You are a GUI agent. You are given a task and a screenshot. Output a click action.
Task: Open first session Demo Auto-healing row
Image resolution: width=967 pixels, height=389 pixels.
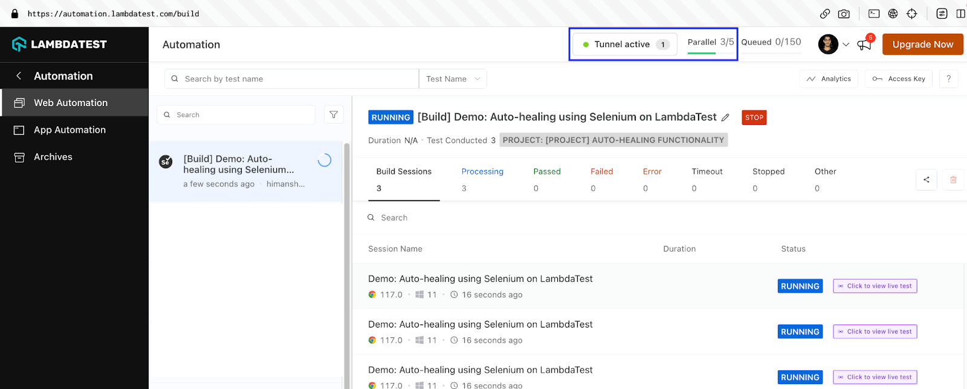[658, 286]
